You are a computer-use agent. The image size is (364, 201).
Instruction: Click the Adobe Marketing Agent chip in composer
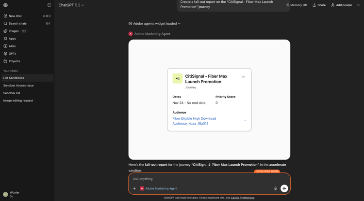pyautogui.click(x=159, y=188)
